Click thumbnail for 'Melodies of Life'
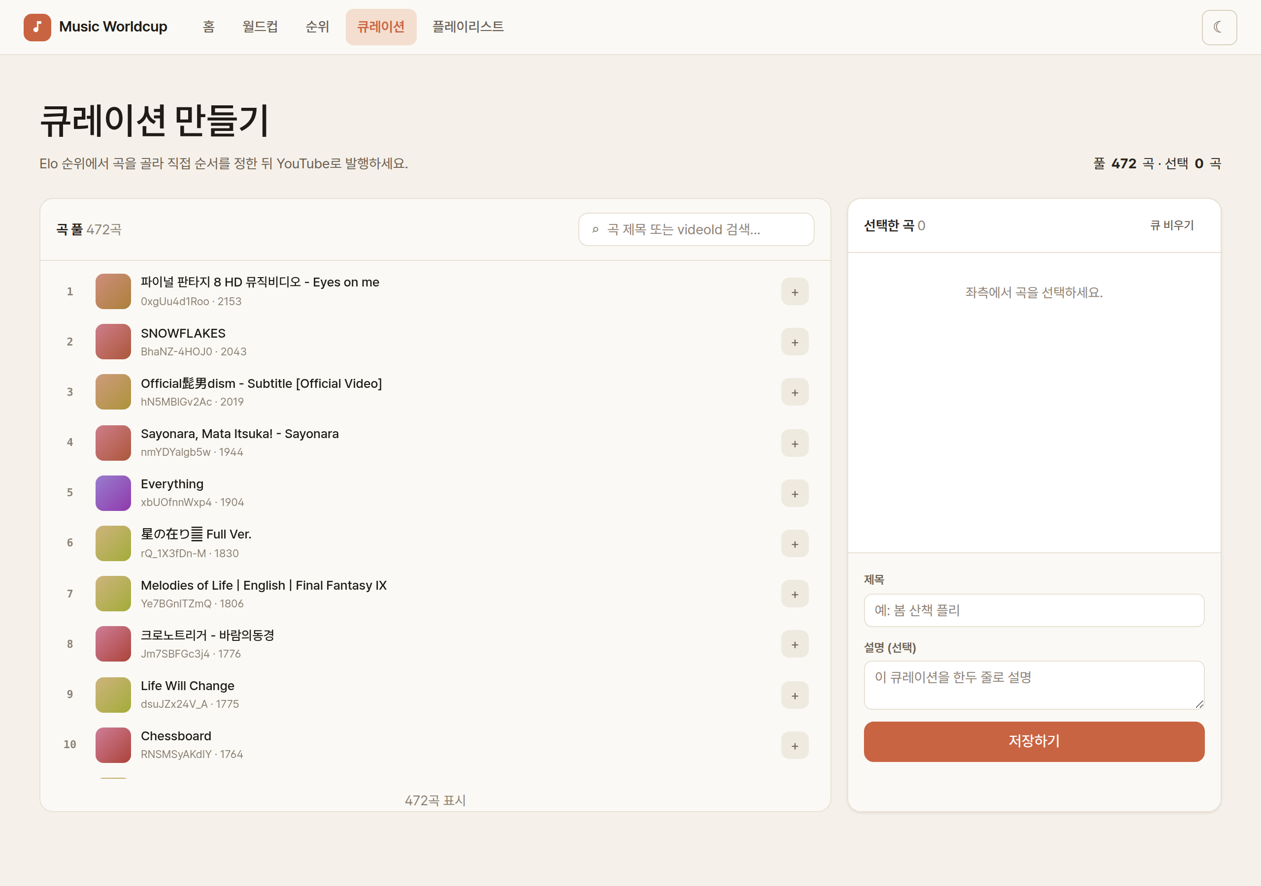 (x=113, y=594)
